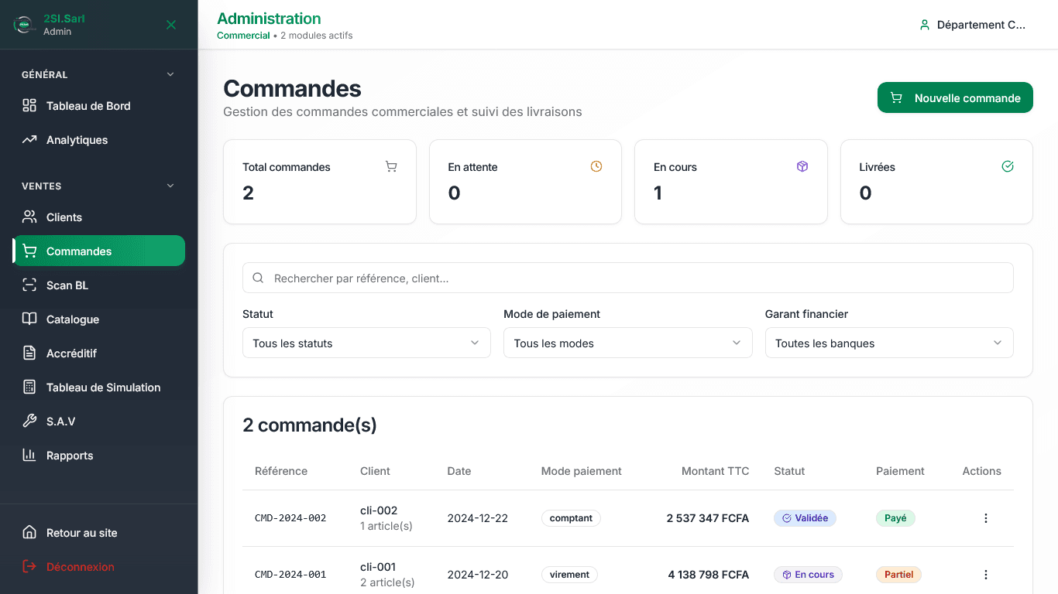
Task: Click the Déconnexion logout icon
Action: (x=29, y=566)
